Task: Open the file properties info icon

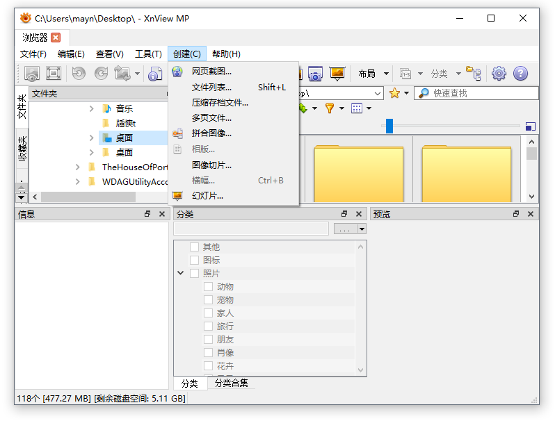Action: [155, 74]
